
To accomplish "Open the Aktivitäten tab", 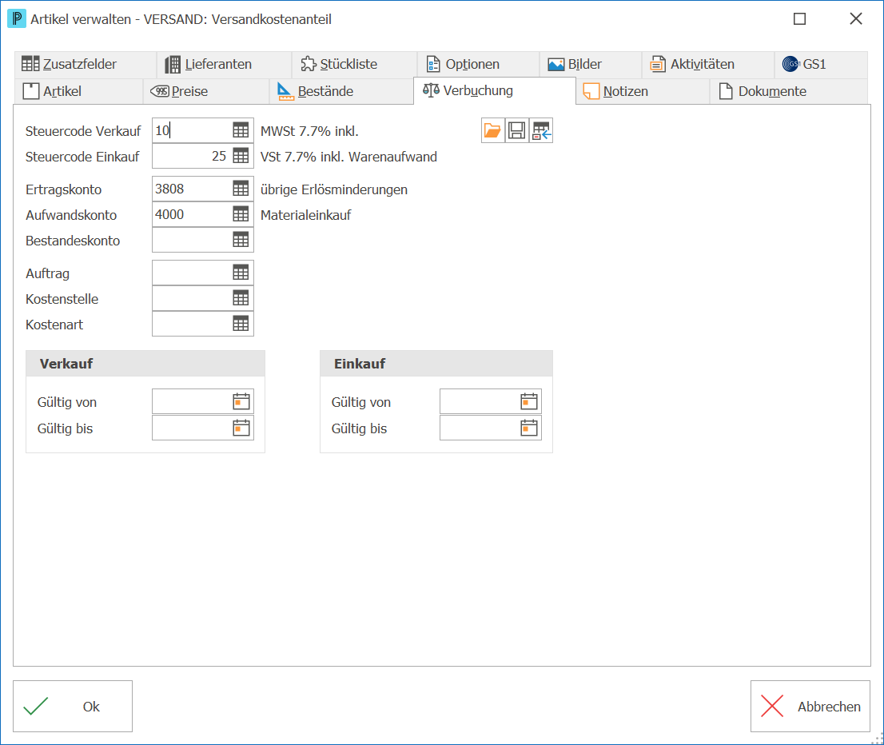I will point(707,64).
